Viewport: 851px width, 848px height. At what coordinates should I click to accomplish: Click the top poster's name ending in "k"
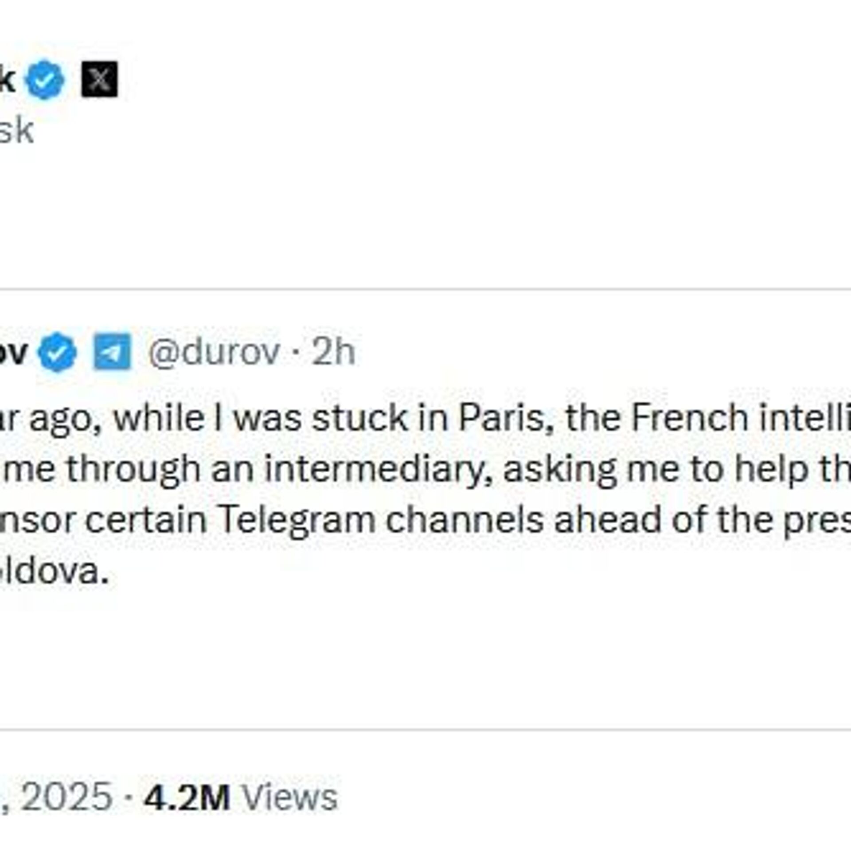pyautogui.click(x=7, y=80)
